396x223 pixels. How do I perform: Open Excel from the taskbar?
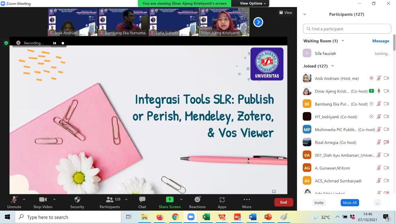[x=206, y=217]
